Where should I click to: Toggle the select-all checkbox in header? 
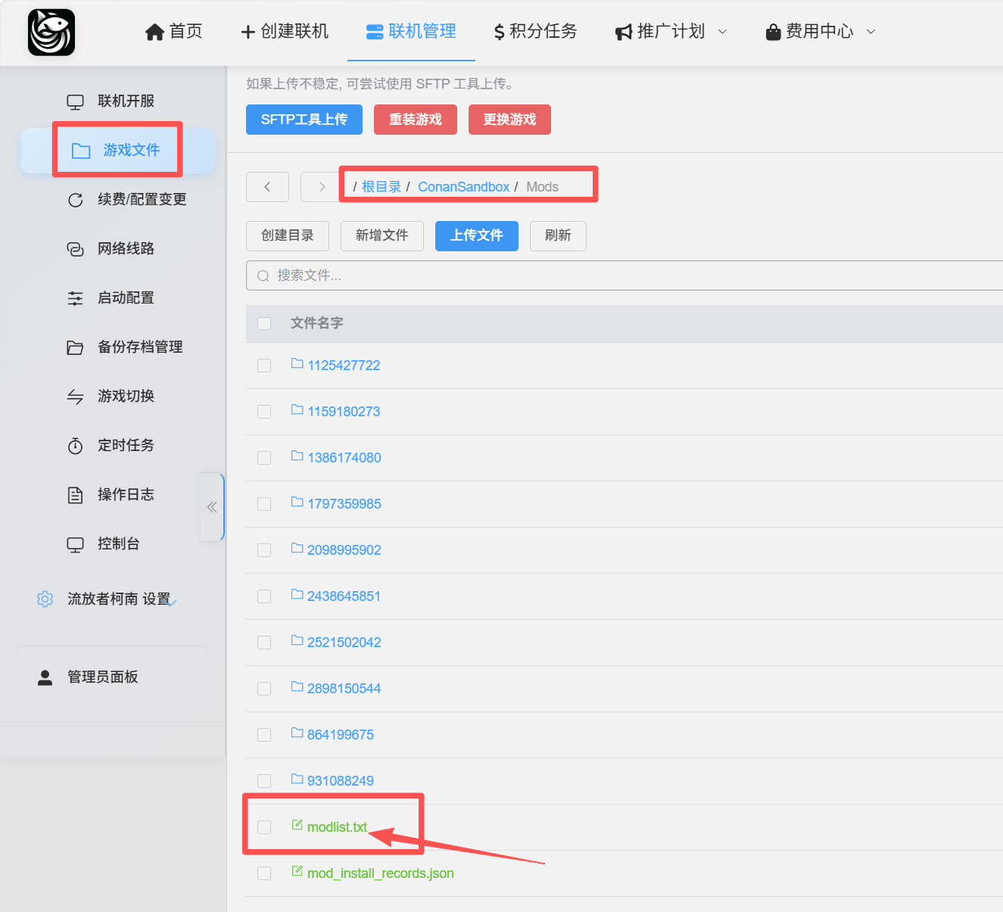[264, 324]
